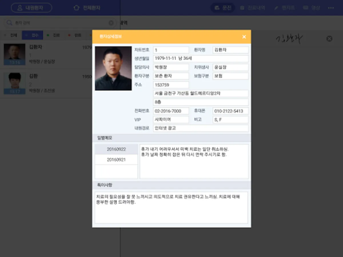This screenshot has width=343, height=257.
Task: Click the 내원경로 field 인터넷 광고
Action: click(x=201, y=128)
